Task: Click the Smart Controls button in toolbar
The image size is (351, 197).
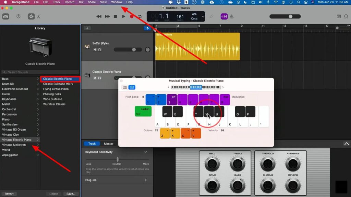Action: point(31,16)
